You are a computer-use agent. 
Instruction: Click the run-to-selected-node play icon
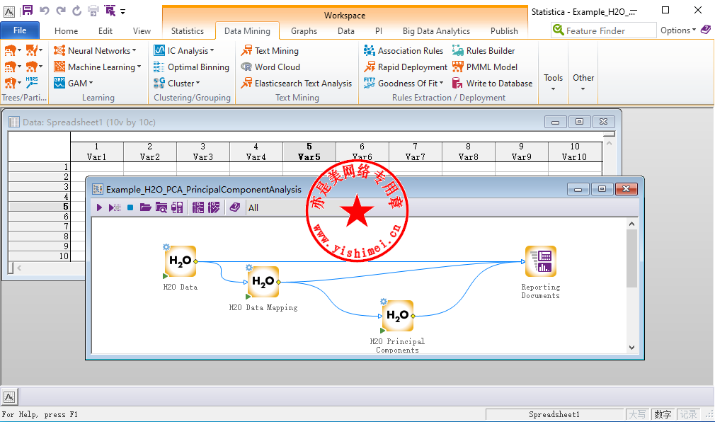click(x=115, y=207)
